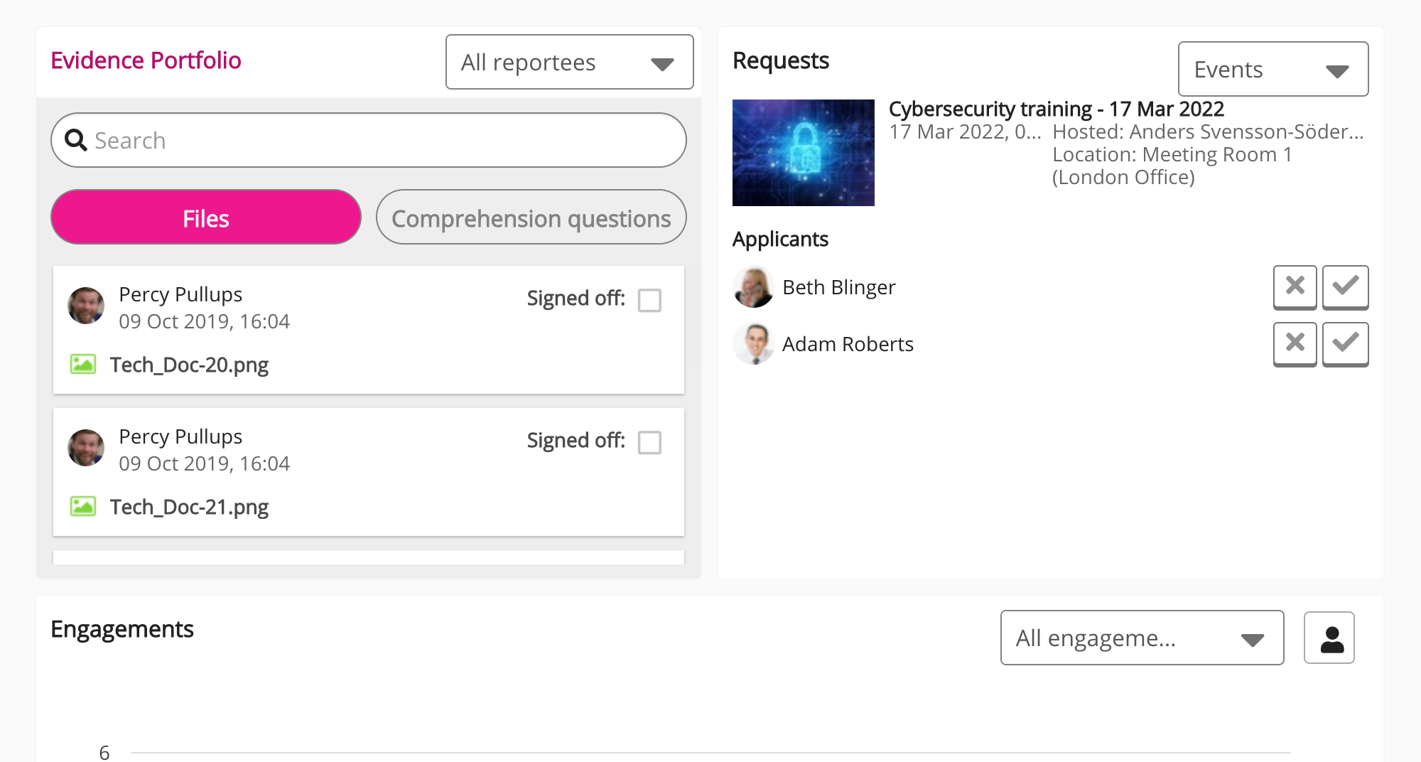The height and width of the screenshot is (762, 1421).
Task: Click the Cybersecurity training event title
Action: click(x=1057, y=109)
